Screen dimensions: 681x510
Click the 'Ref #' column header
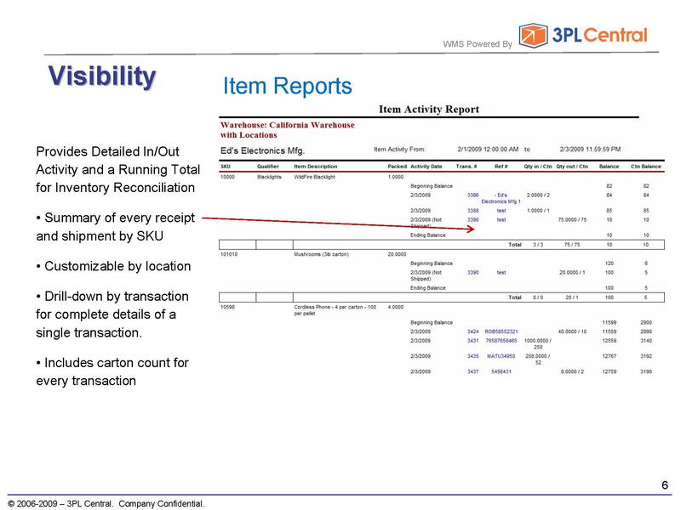click(501, 167)
